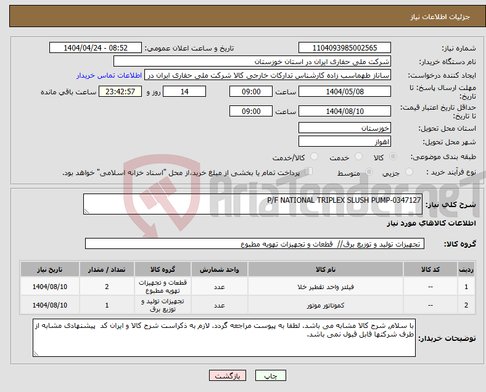Click the response deadline hour 09:00 field
The image size is (486, 392).
(x=251, y=91)
